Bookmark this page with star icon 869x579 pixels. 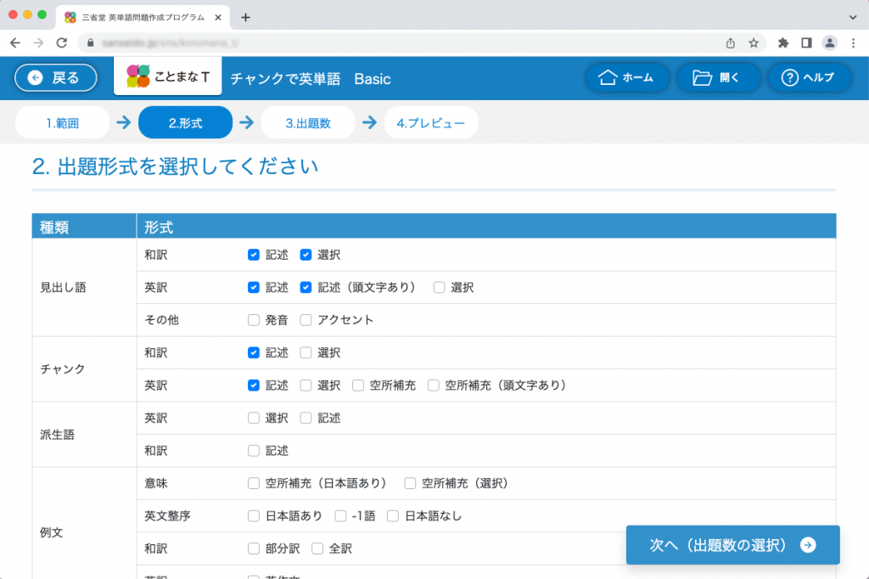(754, 42)
